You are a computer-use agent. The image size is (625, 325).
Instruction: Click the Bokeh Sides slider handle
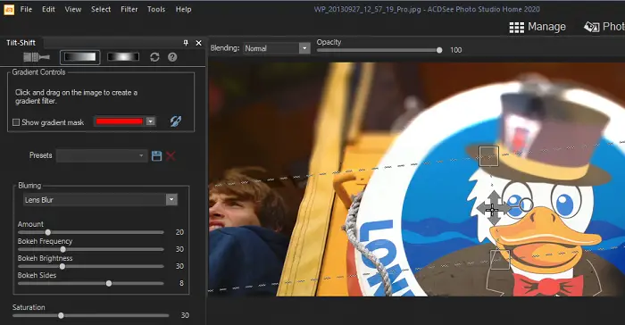[x=109, y=284]
